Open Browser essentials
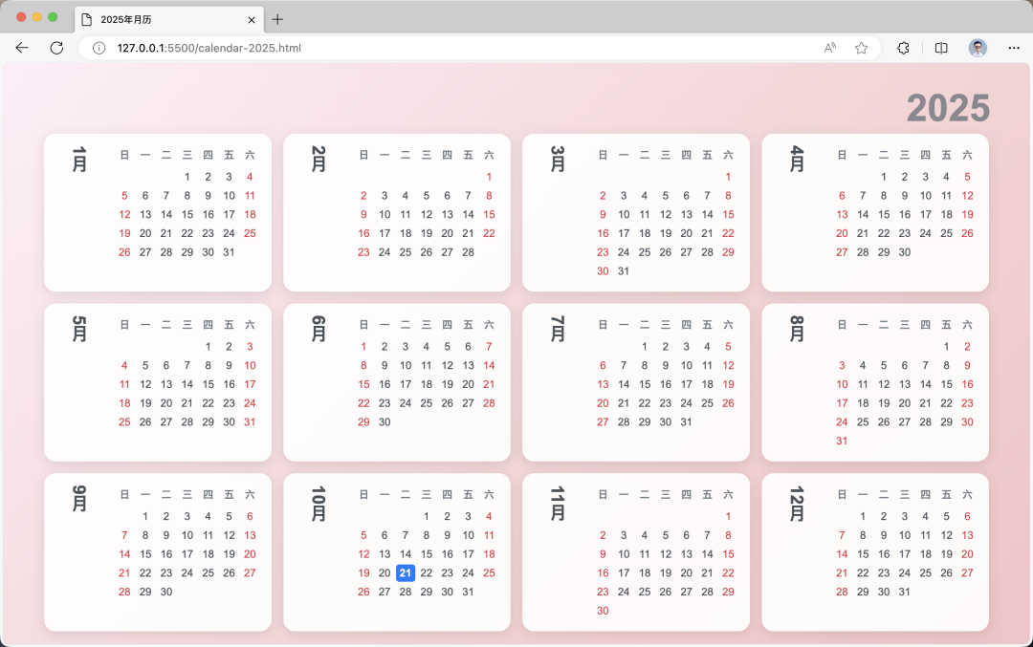Screen dimensions: 1033x647 (902, 48)
